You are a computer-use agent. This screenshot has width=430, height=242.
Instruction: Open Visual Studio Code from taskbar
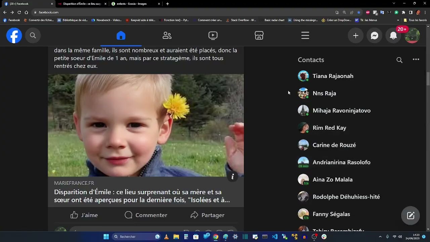[x=275, y=237]
